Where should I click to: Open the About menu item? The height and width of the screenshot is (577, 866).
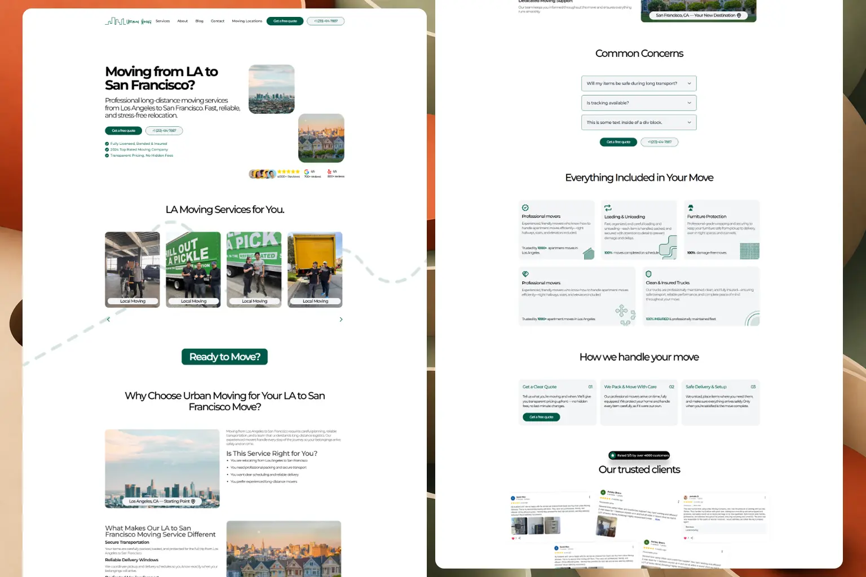coord(183,21)
